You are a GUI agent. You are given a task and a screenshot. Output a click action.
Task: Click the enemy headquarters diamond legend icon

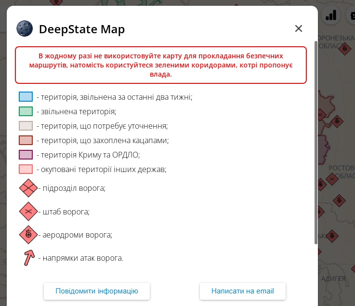point(28,212)
